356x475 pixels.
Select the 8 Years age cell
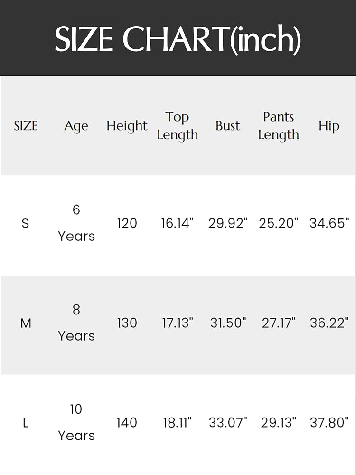pyautogui.click(x=76, y=323)
